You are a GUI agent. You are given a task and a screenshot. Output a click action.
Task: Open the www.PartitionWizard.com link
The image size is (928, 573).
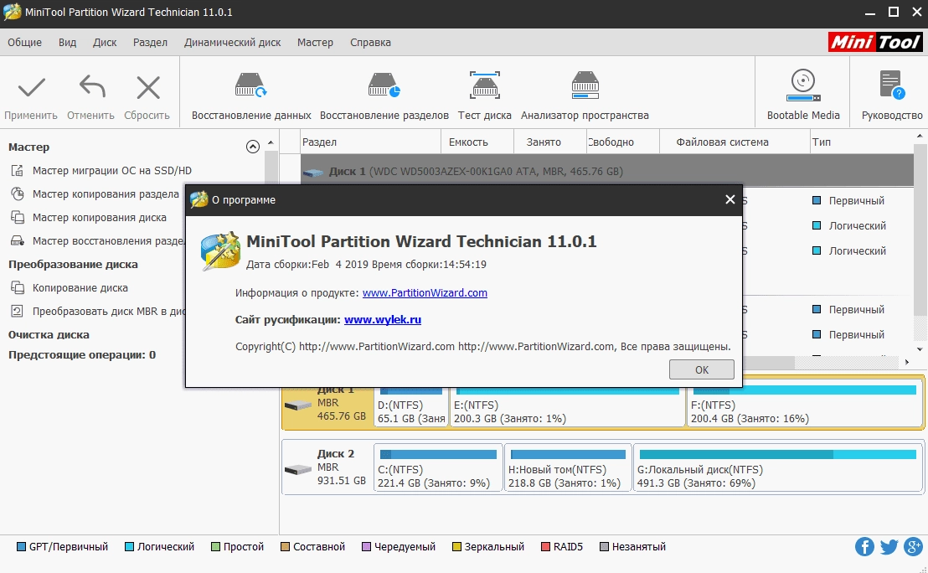(x=425, y=293)
